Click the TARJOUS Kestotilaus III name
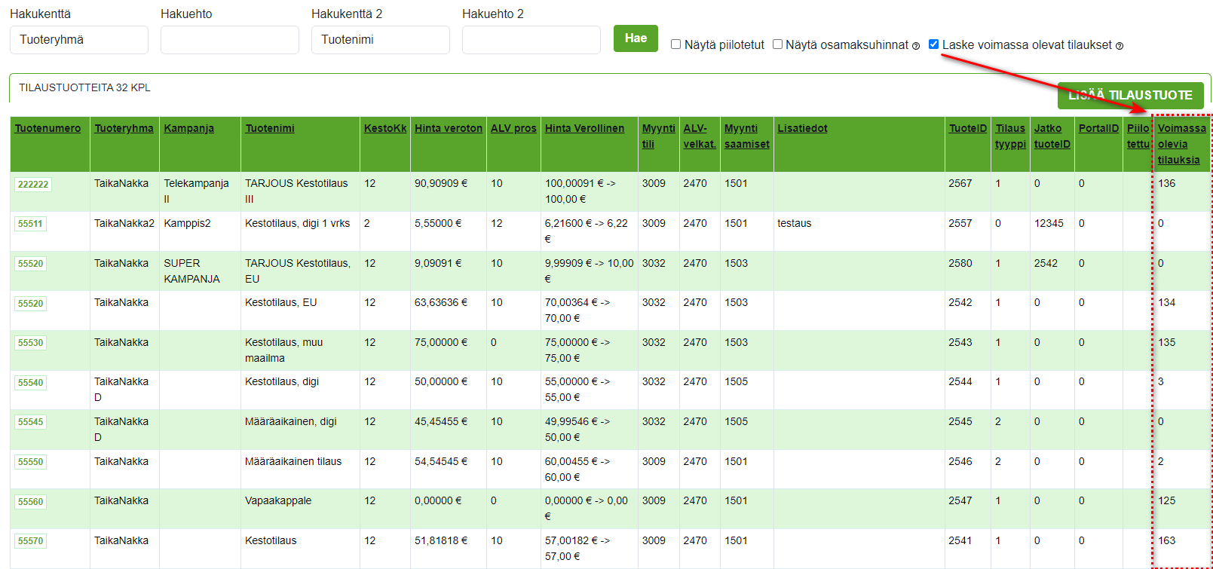The height and width of the screenshot is (569, 1213). pos(296,191)
